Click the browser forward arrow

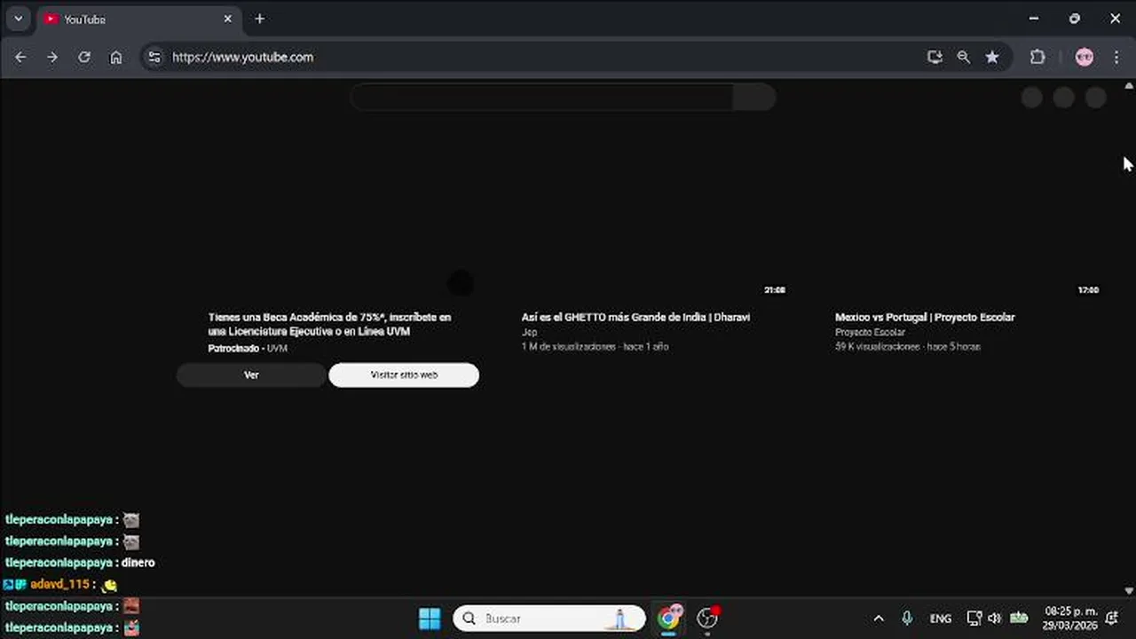(52, 57)
